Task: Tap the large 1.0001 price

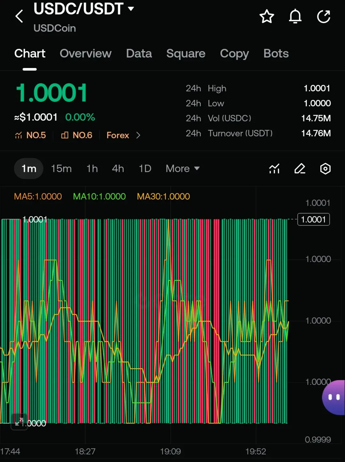Action: (51, 93)
